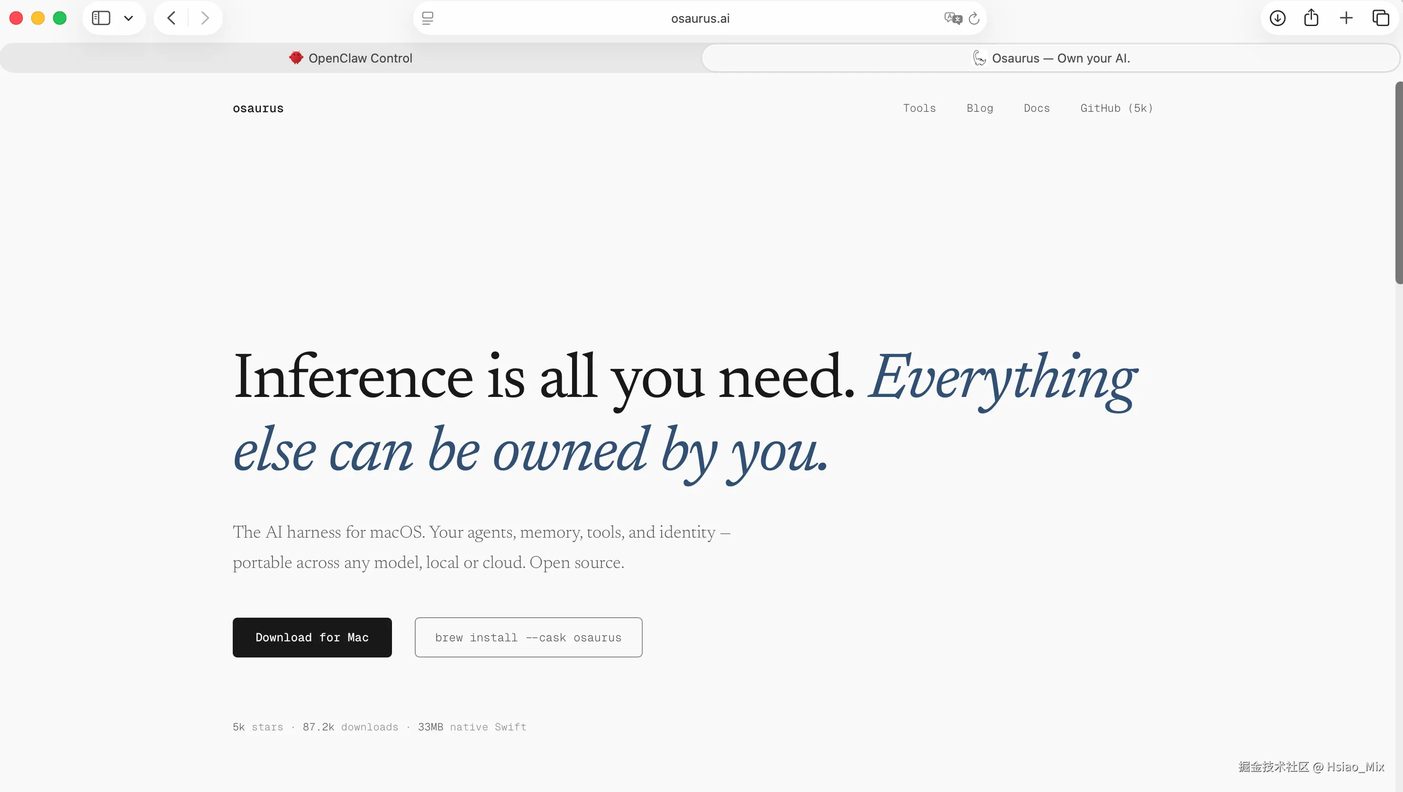Click the page's vertical scrollbar thumb

(1398, 182)
